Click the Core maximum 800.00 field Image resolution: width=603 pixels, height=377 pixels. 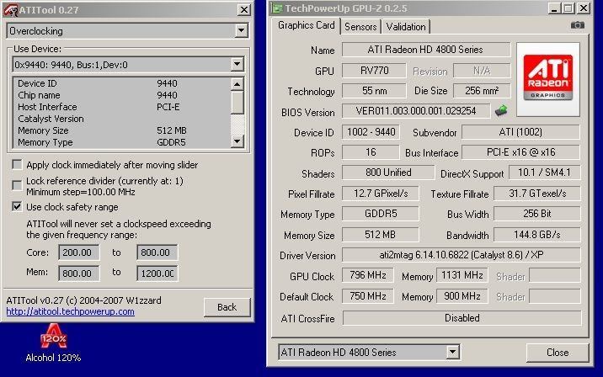(157, 252)
